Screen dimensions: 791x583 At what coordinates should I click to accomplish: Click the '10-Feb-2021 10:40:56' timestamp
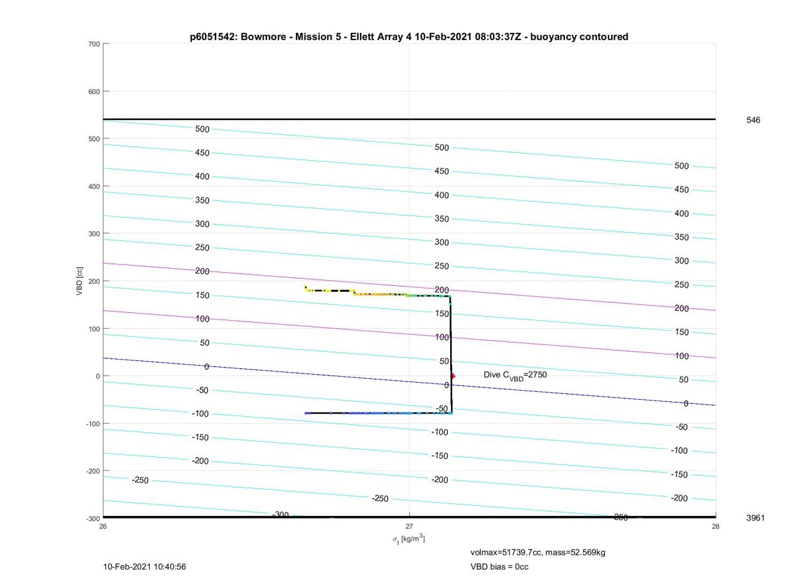[144, 567]
